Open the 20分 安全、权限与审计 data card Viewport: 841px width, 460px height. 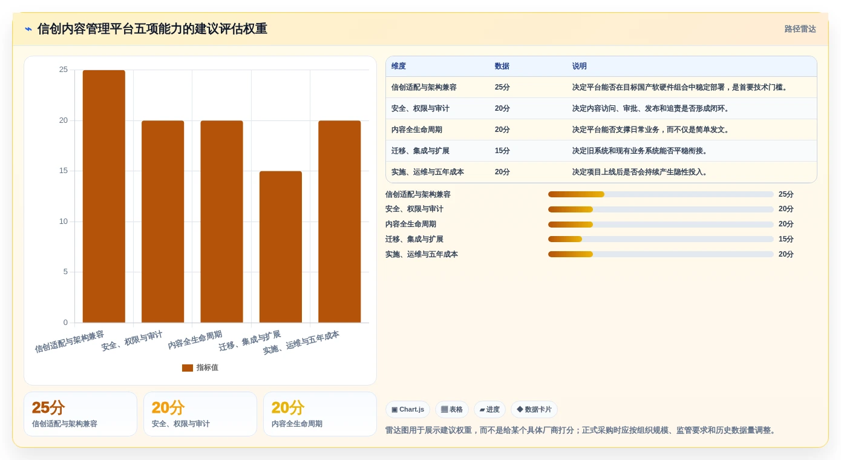coord(200,414)
